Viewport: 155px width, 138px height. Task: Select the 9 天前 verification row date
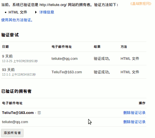point(7,56)
